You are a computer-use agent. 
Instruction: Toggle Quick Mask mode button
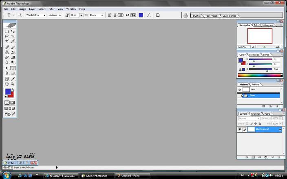coord(13,103)
